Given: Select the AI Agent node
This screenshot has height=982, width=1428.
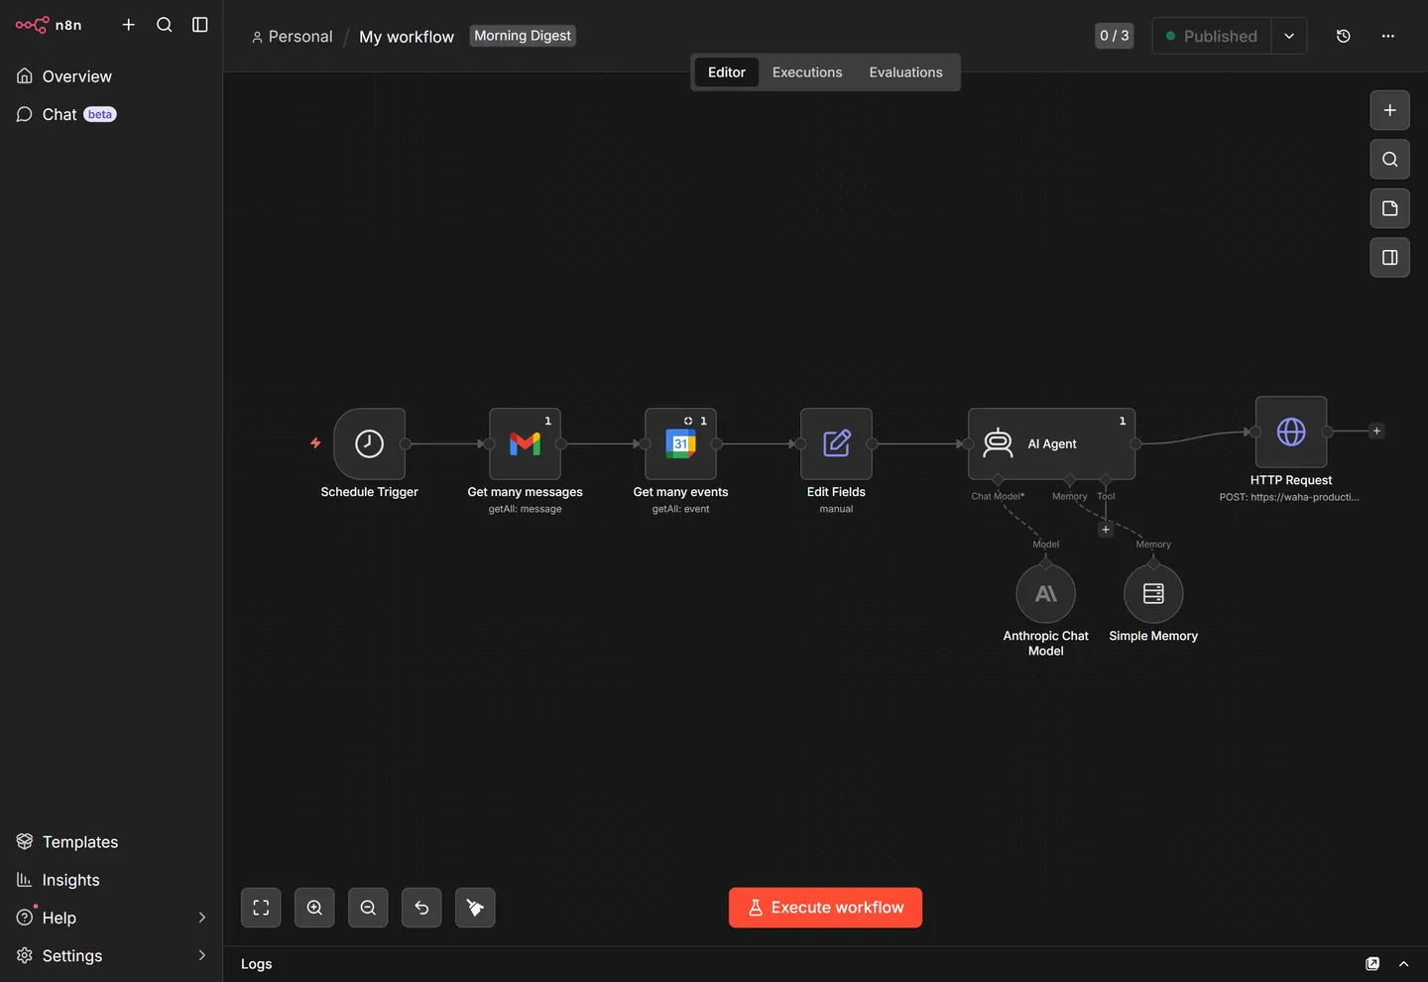Looking at the screenshot, I should coord(1052,443).
